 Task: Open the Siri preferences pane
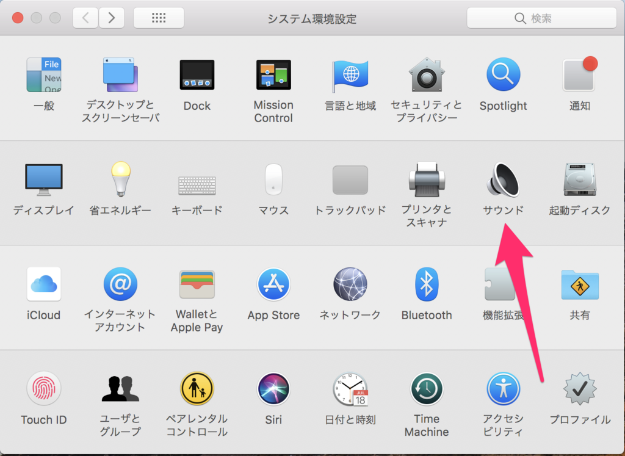coord(273,389)
